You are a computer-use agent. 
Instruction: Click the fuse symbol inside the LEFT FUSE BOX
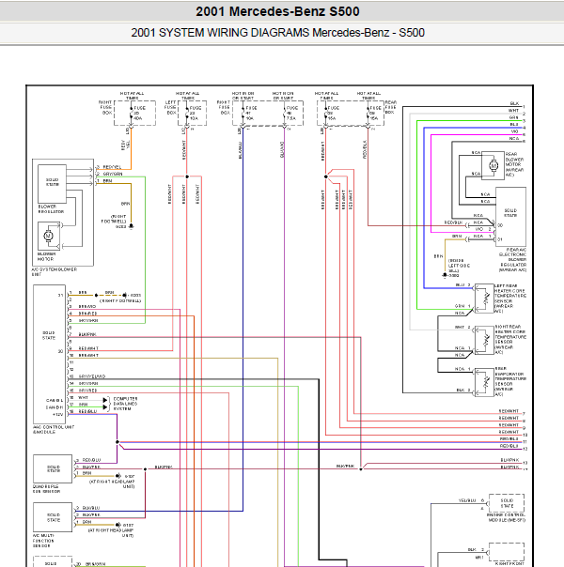pos(187,113)
